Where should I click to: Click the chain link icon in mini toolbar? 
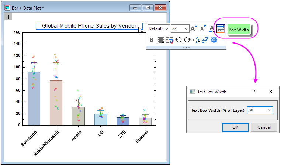[x=205, y=40]
